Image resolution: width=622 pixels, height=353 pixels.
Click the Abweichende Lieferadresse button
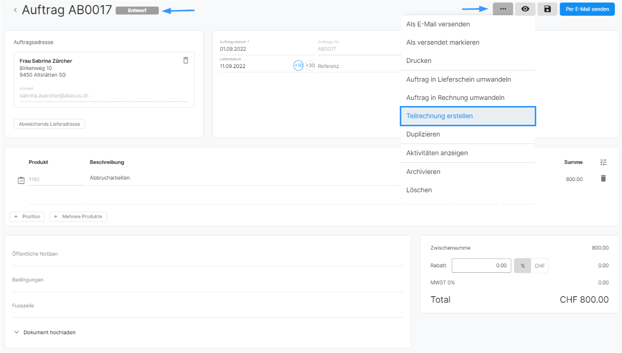coord(49,124)
